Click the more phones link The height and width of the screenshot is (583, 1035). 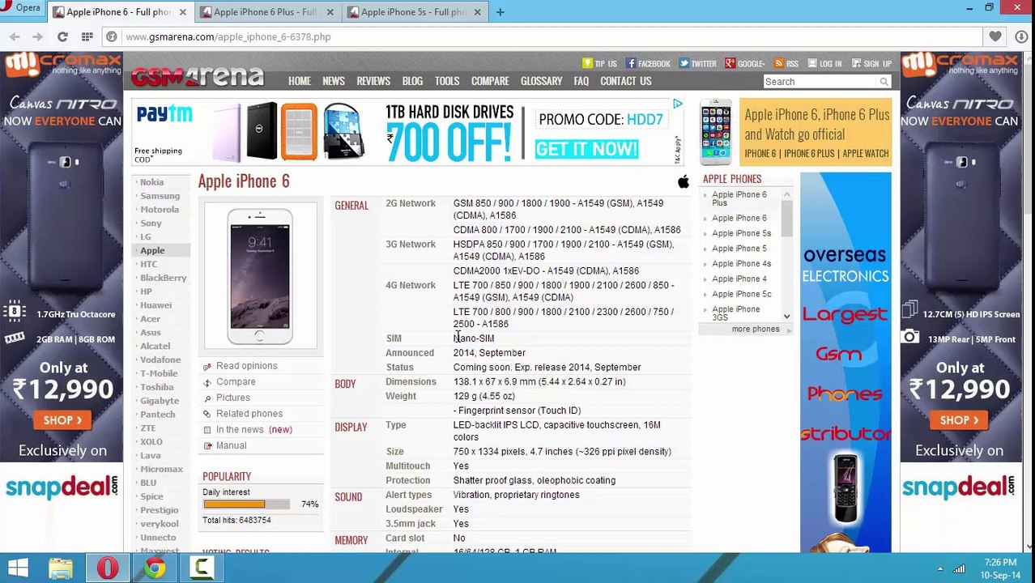coord(755,329)
